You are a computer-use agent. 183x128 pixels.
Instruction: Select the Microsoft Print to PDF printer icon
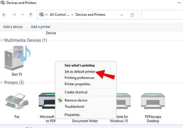(47, 101)
